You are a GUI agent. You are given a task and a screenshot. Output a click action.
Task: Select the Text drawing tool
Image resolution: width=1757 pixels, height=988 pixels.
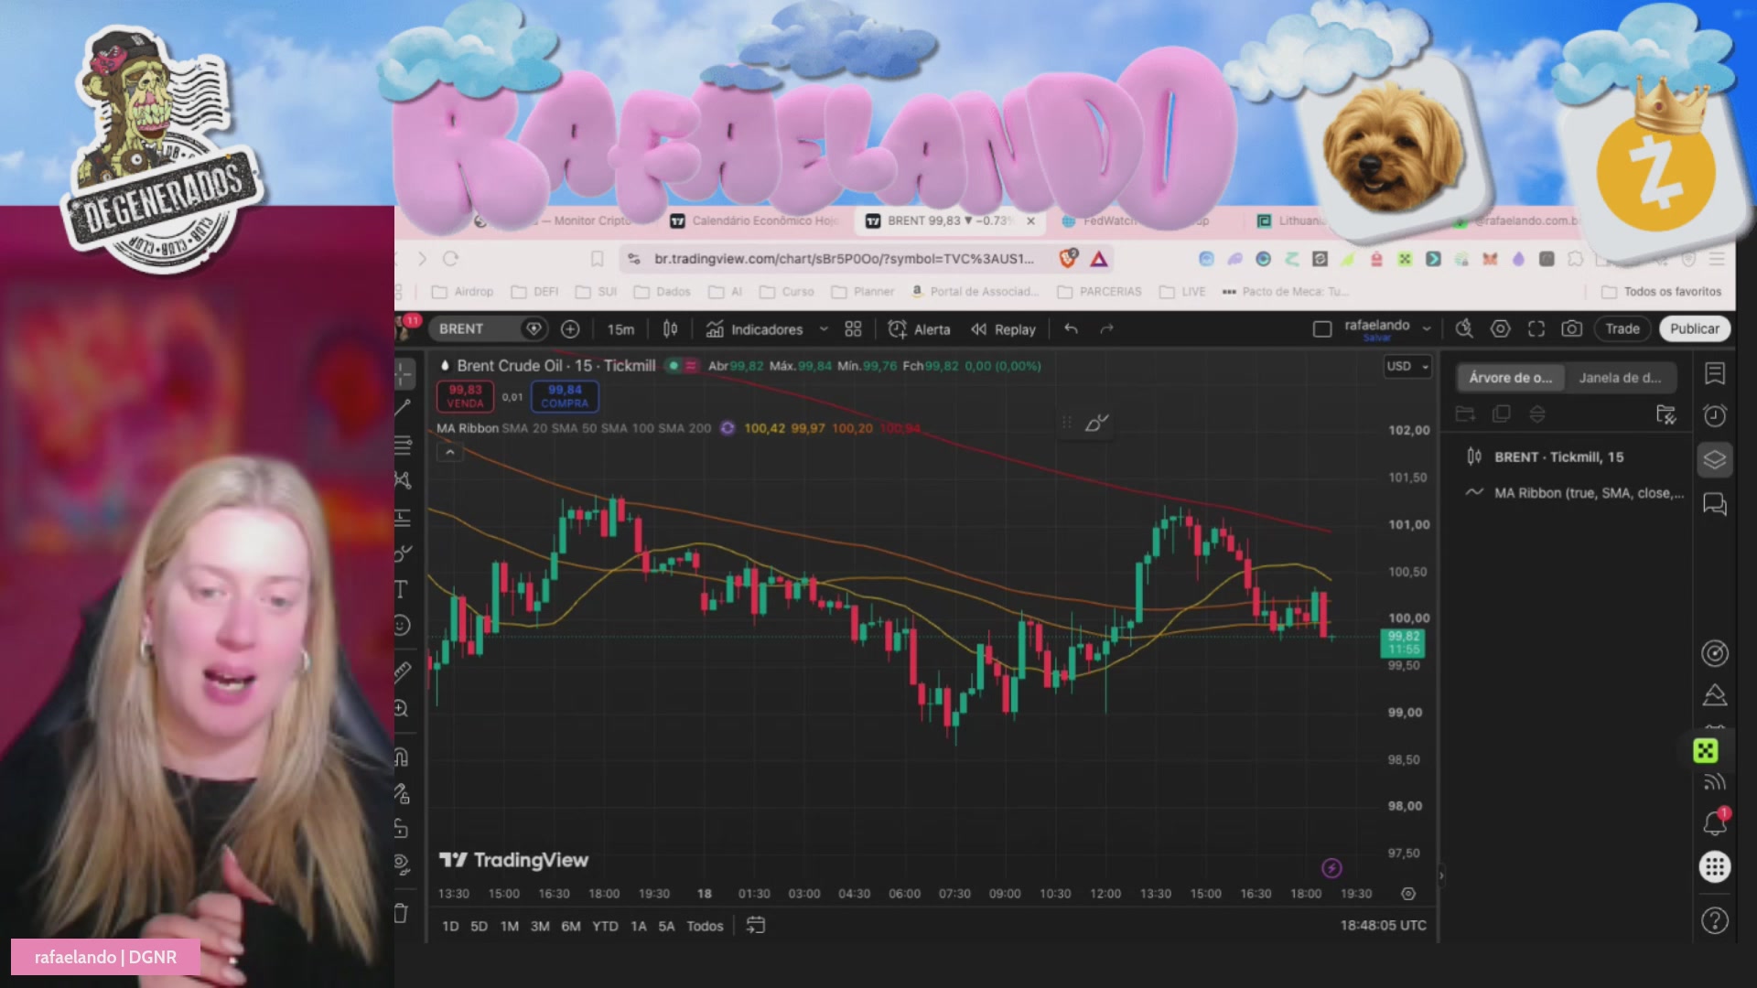click(x=402, y=590)
